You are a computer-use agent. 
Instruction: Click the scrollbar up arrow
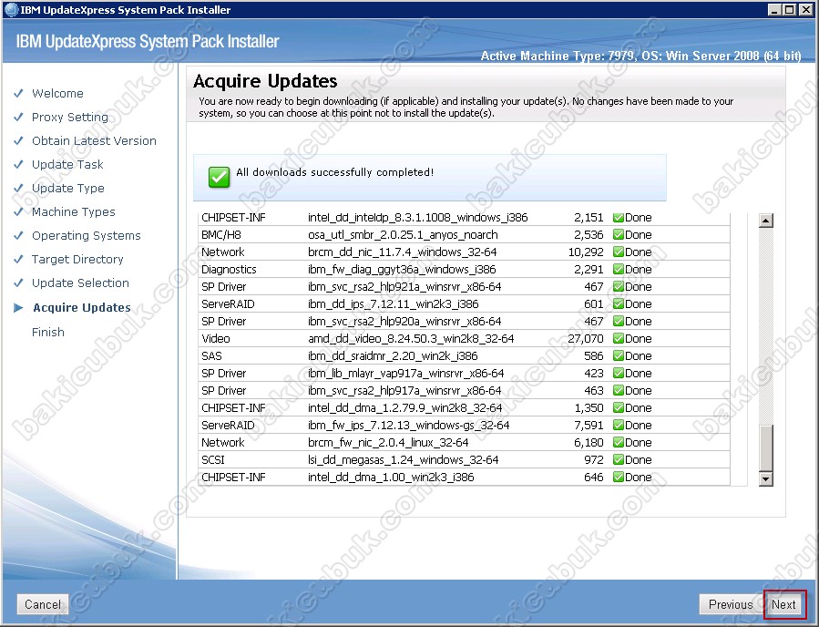click(766, 221)
